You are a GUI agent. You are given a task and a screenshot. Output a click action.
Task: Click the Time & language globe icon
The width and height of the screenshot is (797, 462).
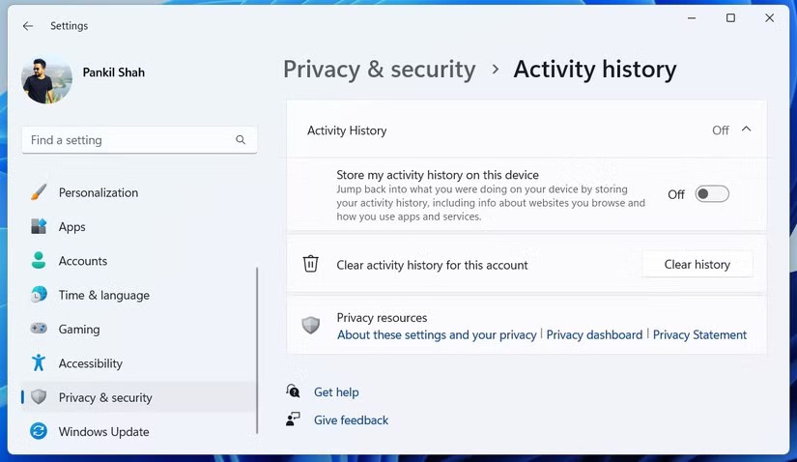coord(39,295)
